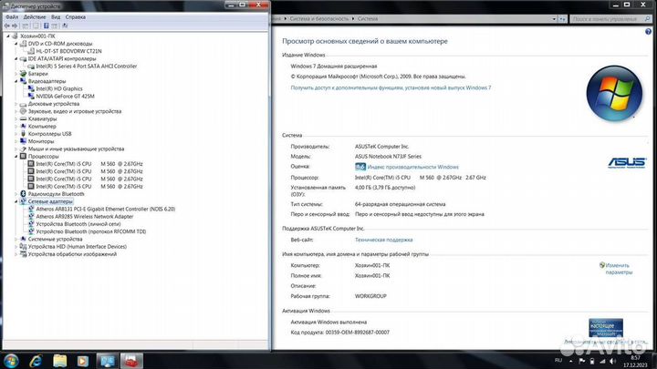Select the Компьютер tree row in Device Manager

point(42,127)
